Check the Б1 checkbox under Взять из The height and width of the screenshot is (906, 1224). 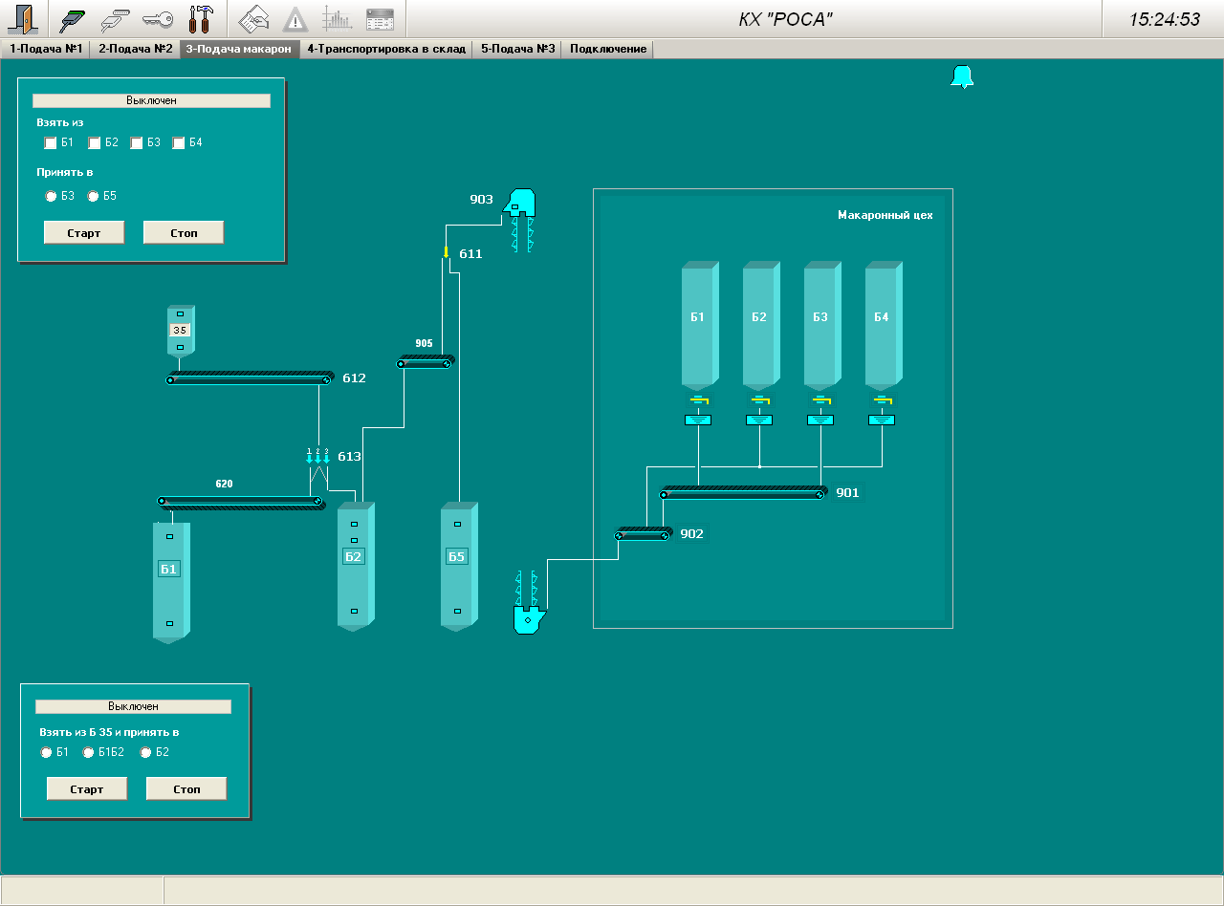click(51, 143)
